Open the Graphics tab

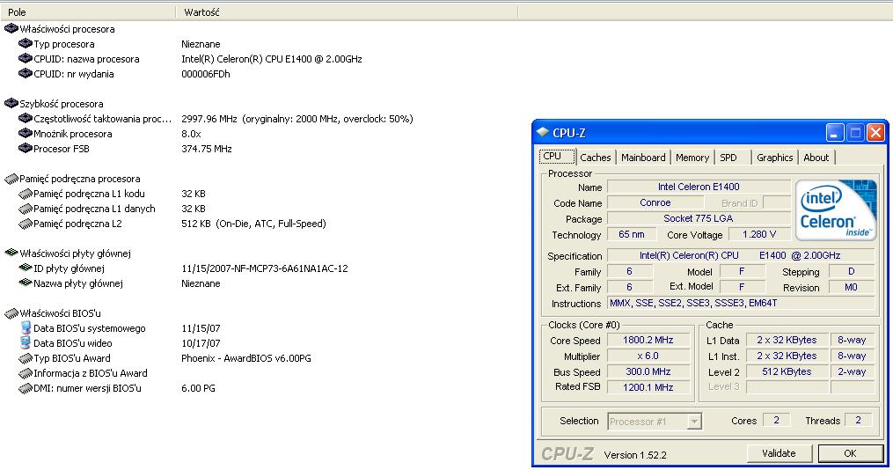click(x=774, y=158)
